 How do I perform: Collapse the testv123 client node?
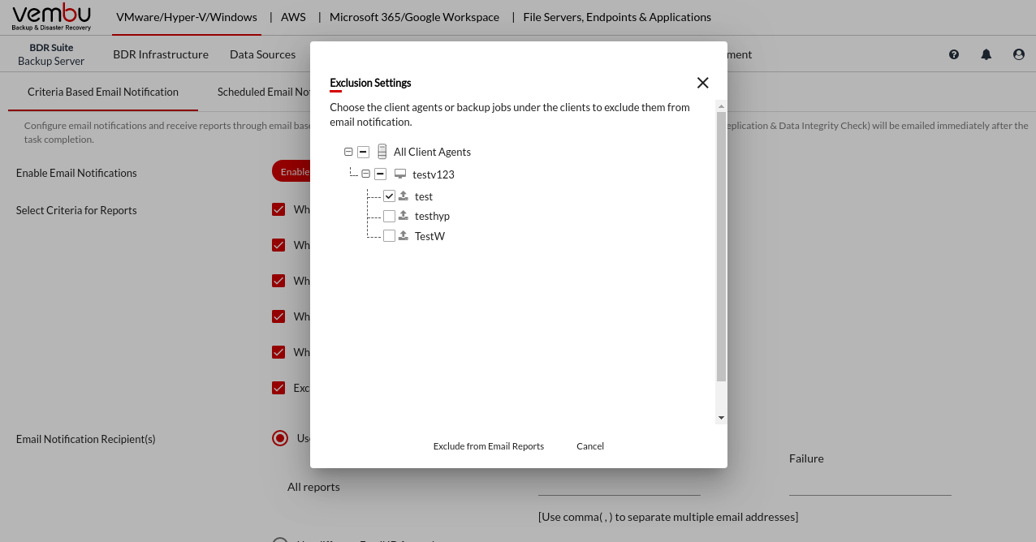coord(365,174)
